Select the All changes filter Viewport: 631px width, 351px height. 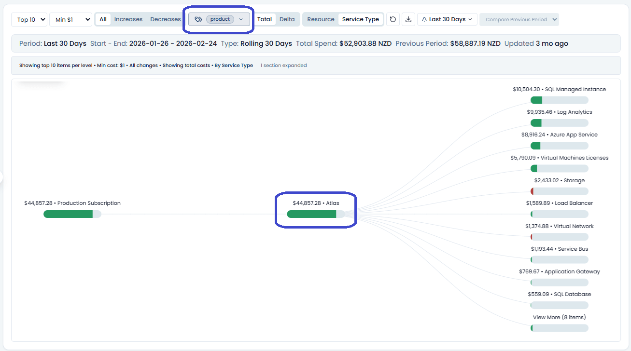click(x=103, y=19)
